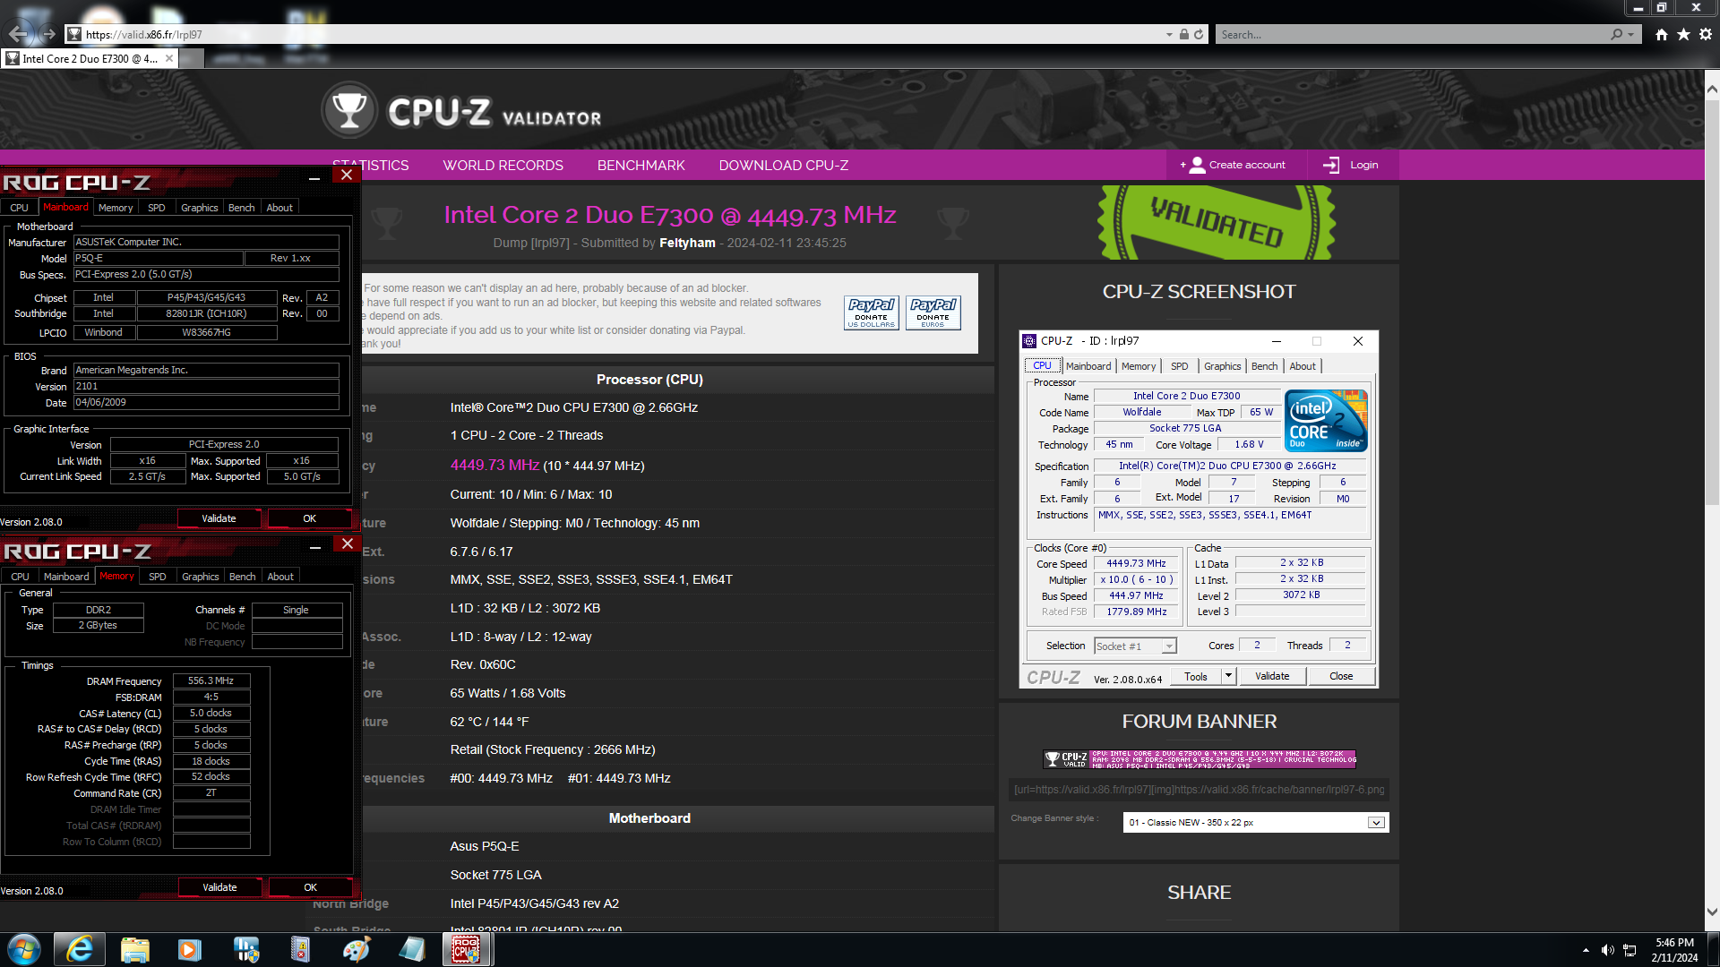Close the Intel Core 2 Duo browser tab
The image size is (1720, 967).
[x=169, y=58]
